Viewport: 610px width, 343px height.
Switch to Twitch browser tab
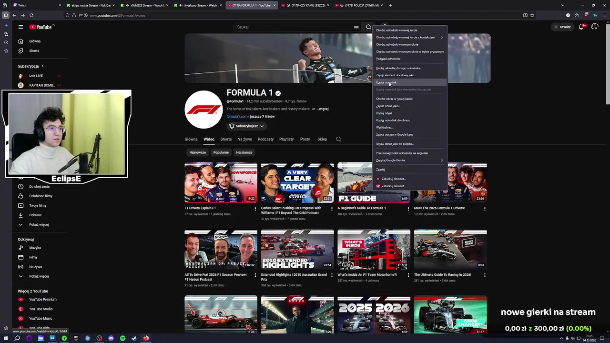37,5
